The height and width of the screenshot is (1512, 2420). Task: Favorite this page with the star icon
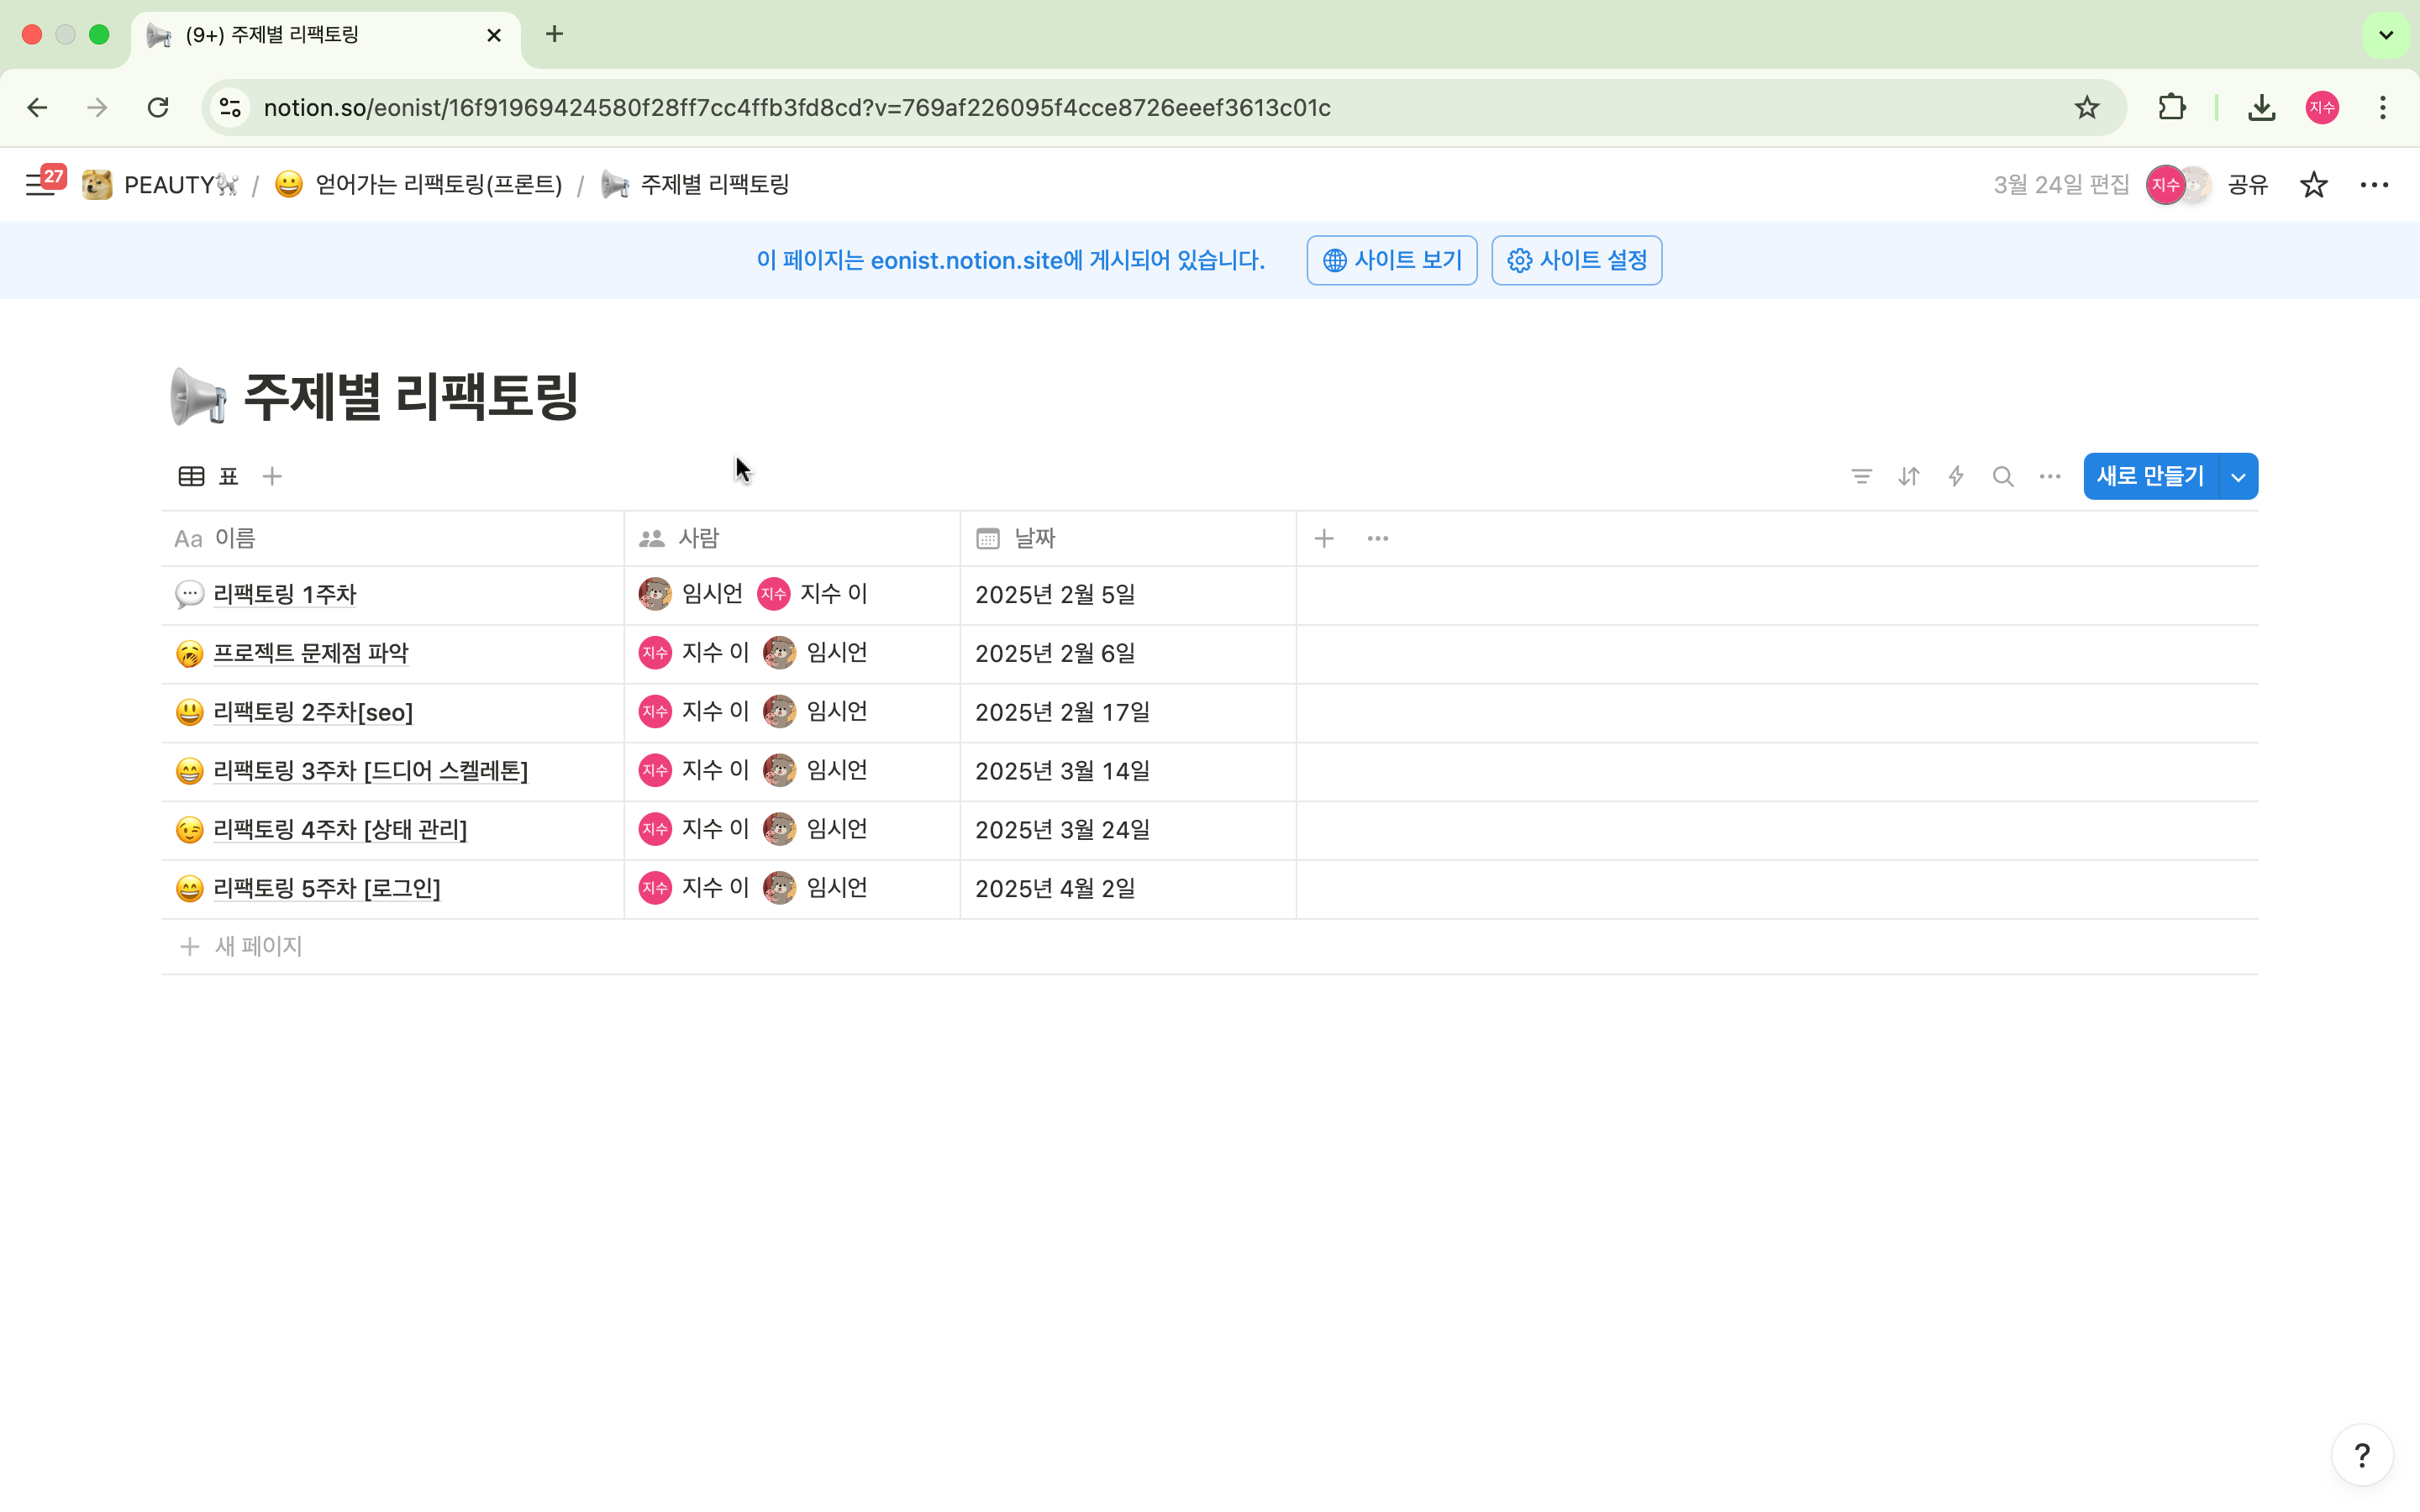click(2313, 185)
